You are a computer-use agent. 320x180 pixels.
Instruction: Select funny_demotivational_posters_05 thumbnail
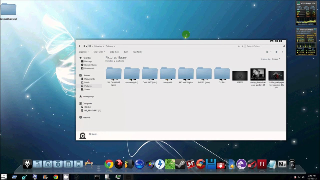(258, 74)
